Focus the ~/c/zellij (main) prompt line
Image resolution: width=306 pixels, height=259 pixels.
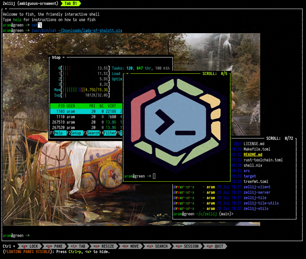tap(203, 214)
